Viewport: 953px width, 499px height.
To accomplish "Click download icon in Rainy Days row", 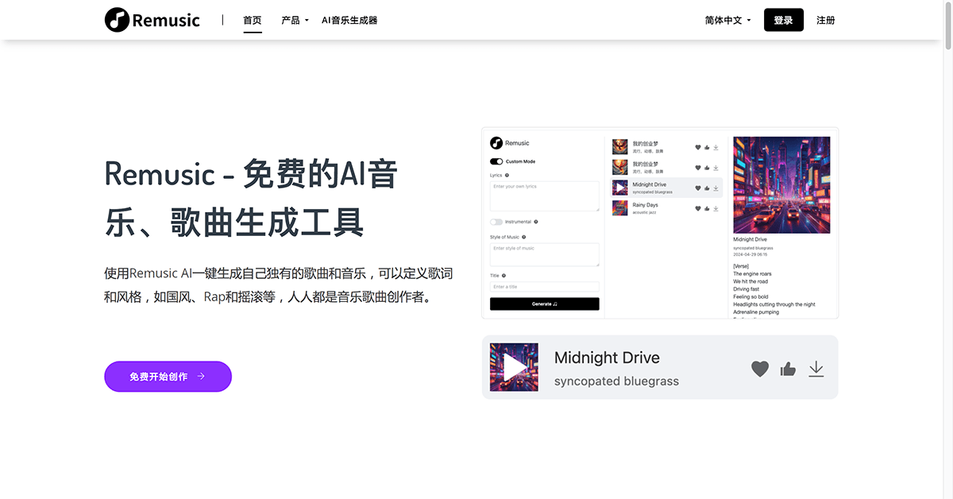I will pos(716,208).
